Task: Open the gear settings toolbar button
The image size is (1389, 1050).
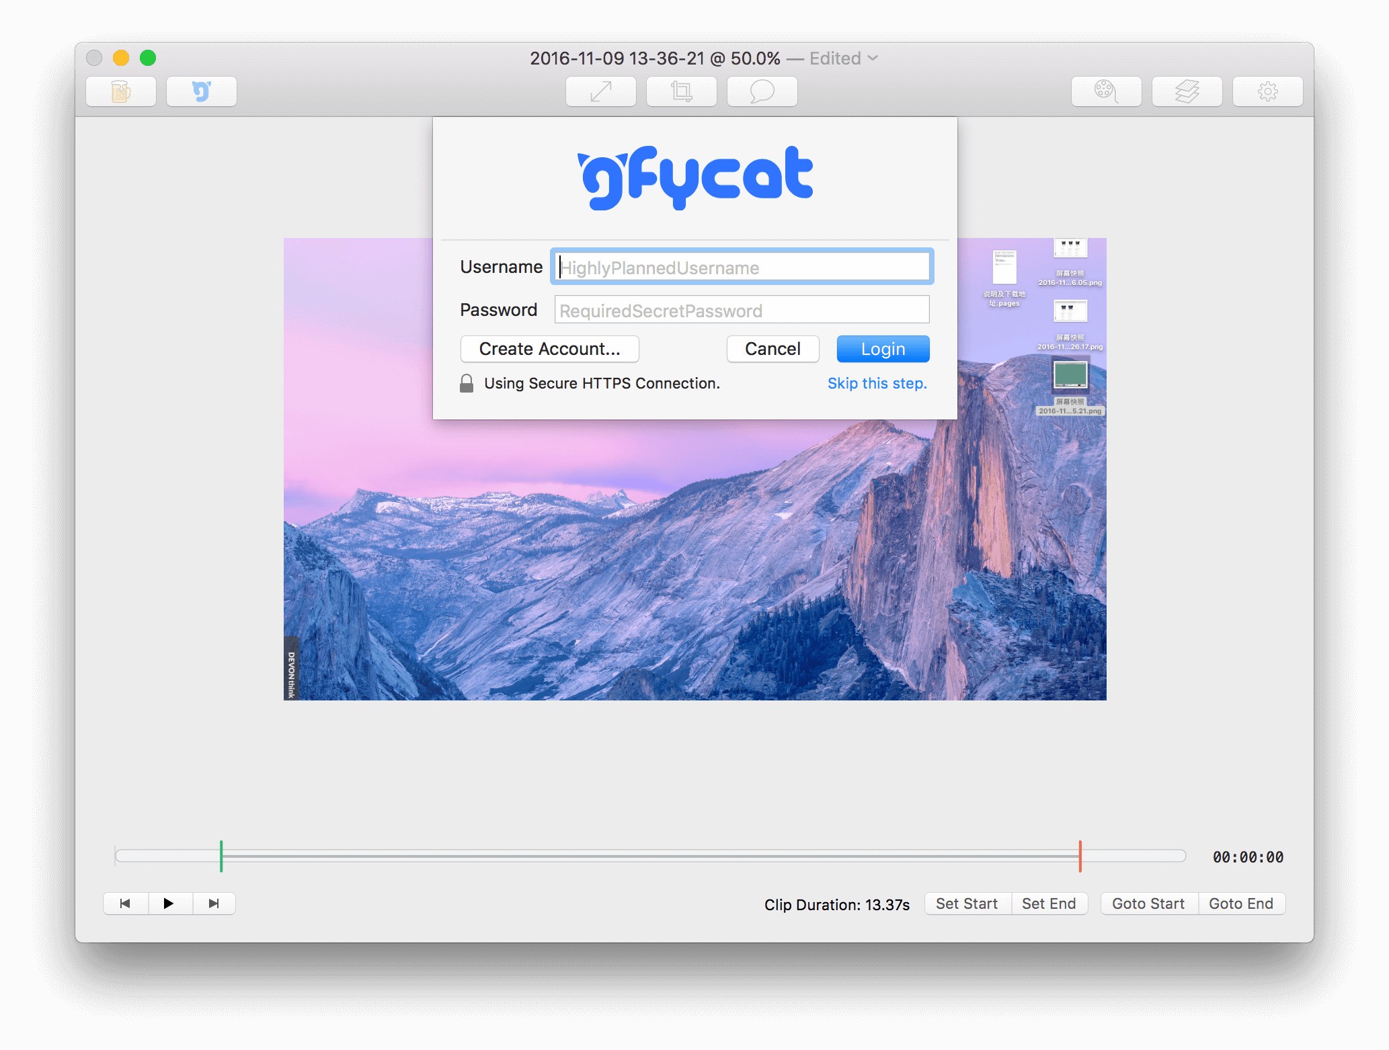Action: click(1268, 91)
